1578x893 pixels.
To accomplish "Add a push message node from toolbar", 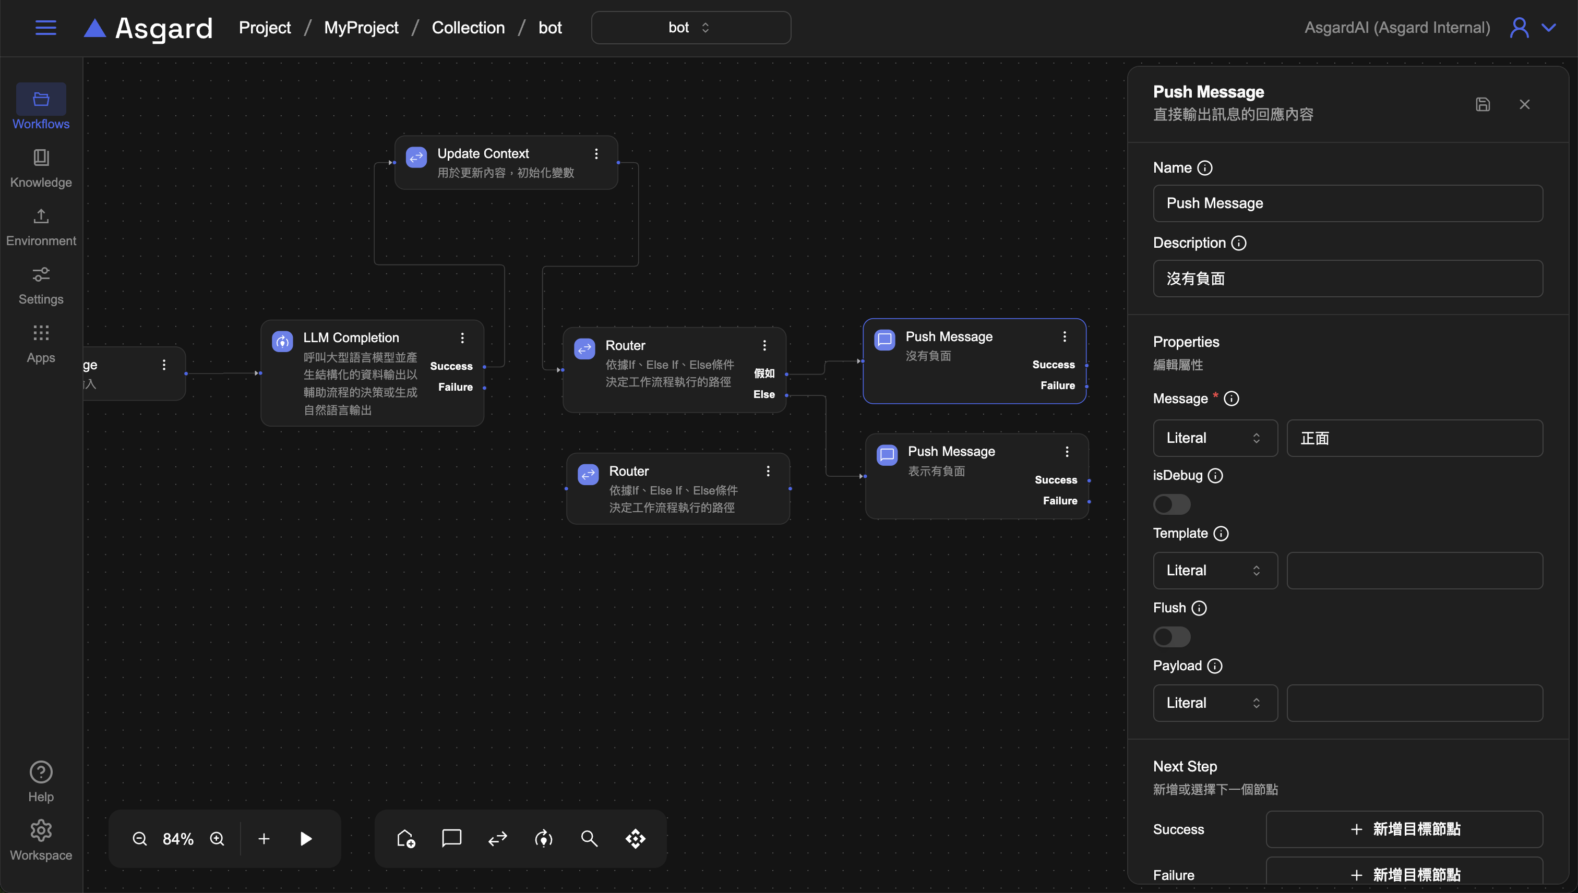I will (451, 838).
